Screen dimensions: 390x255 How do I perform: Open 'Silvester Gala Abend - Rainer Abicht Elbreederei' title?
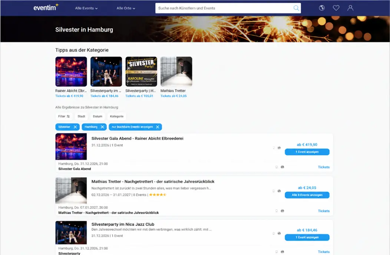pos(137,138)
